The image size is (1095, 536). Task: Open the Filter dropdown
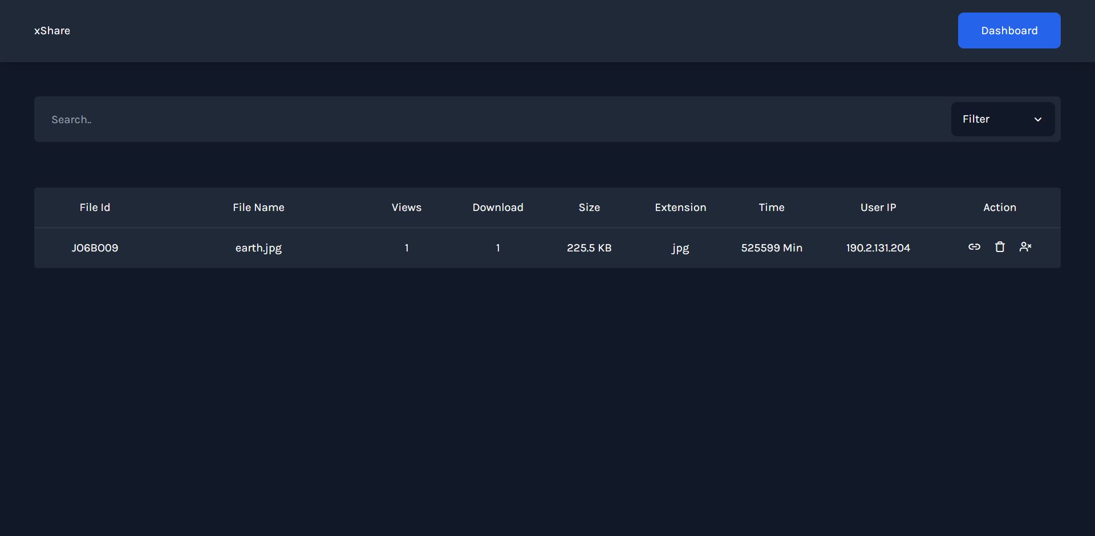tap(1003, 119)
